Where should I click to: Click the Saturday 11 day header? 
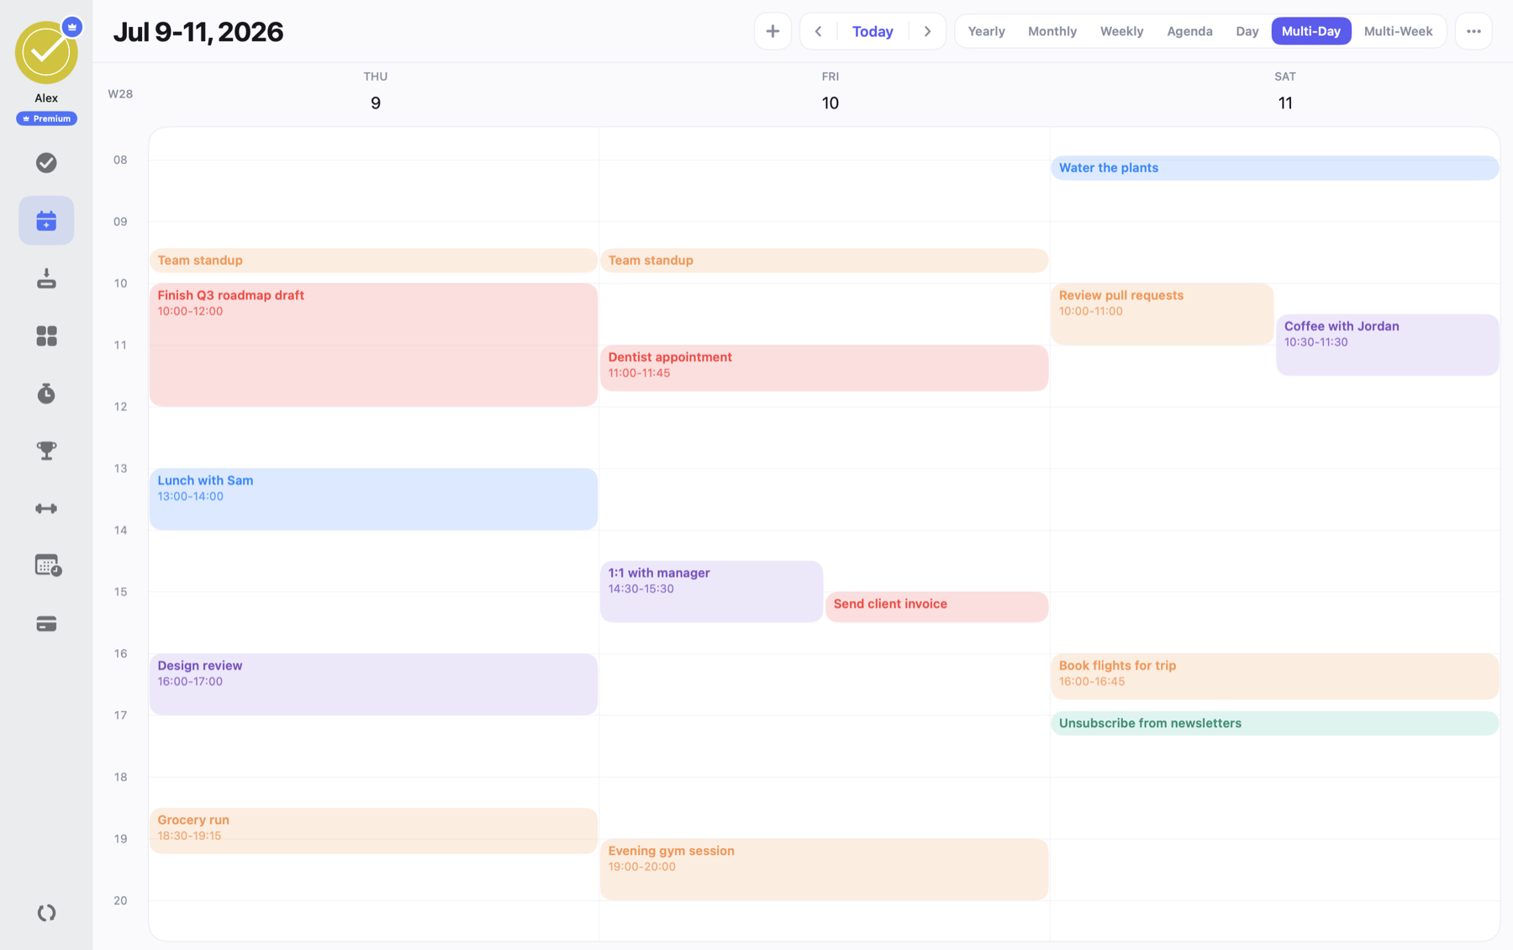click(1284, 92)
